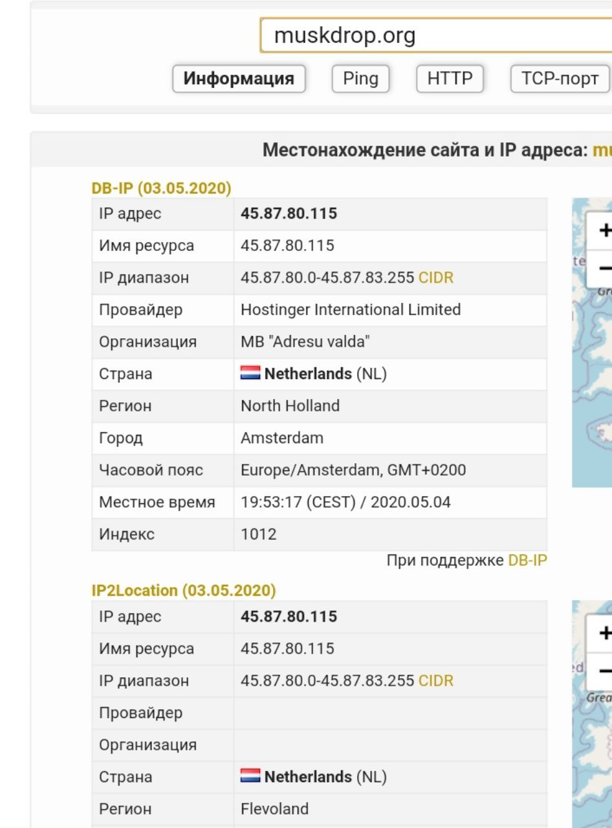The image size is (612, 828).
Task: Click CIDR link in IP2Location table
Action: pyautogui.click(x=436, y=681)
